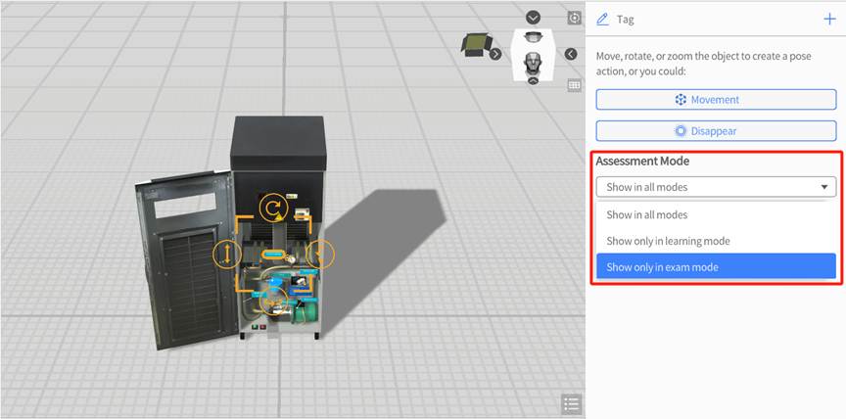Image resolution: width=846 pixels, height=419 pixels.
Task: Click the small up chevron below head model
Action: point(533,81)
